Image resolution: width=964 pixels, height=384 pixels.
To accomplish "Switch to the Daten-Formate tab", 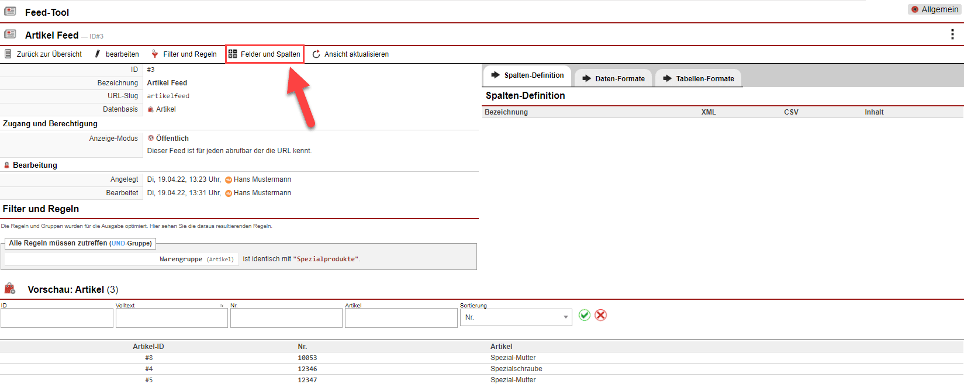I will (x=614, y=78).
